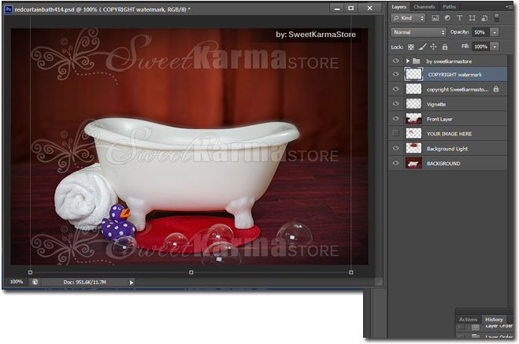Open the Kind filter dropdown
The image size is (519, 344).
coord(408,18)
